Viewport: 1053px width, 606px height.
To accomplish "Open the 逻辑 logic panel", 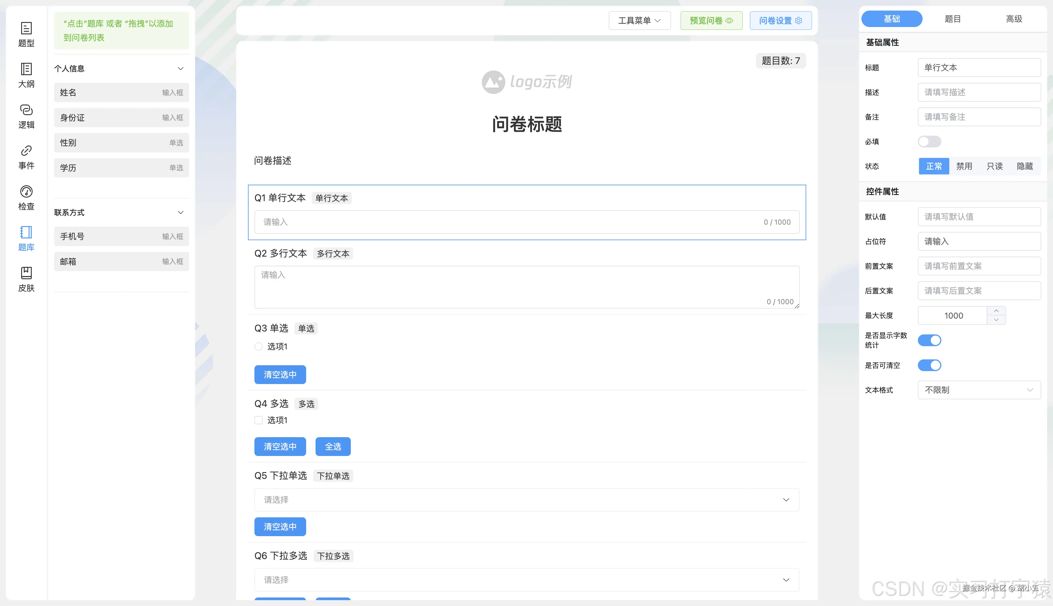I will tap(26, 116).
